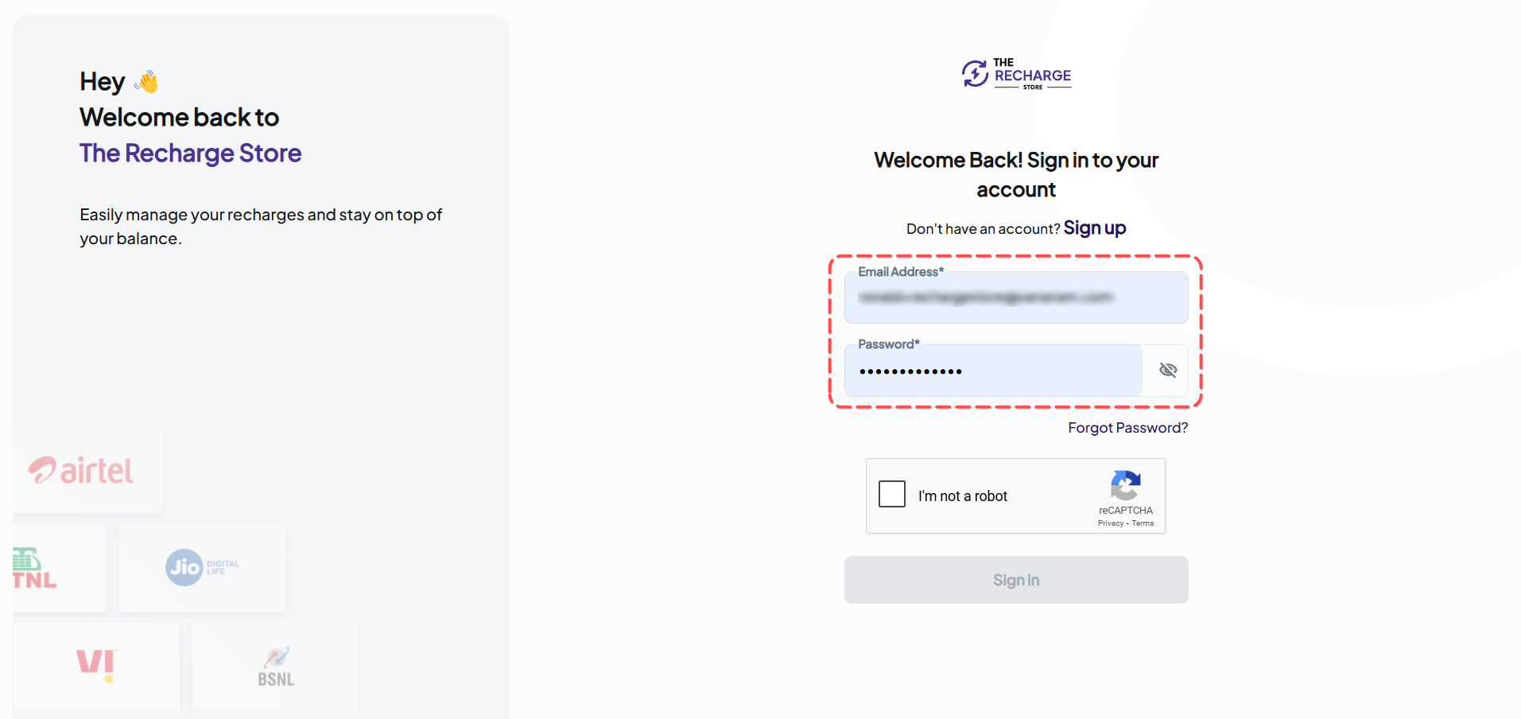This screenshot has height=719, width=1521.
Task: Click the BSNL operator logo
Action: [276, 667]
